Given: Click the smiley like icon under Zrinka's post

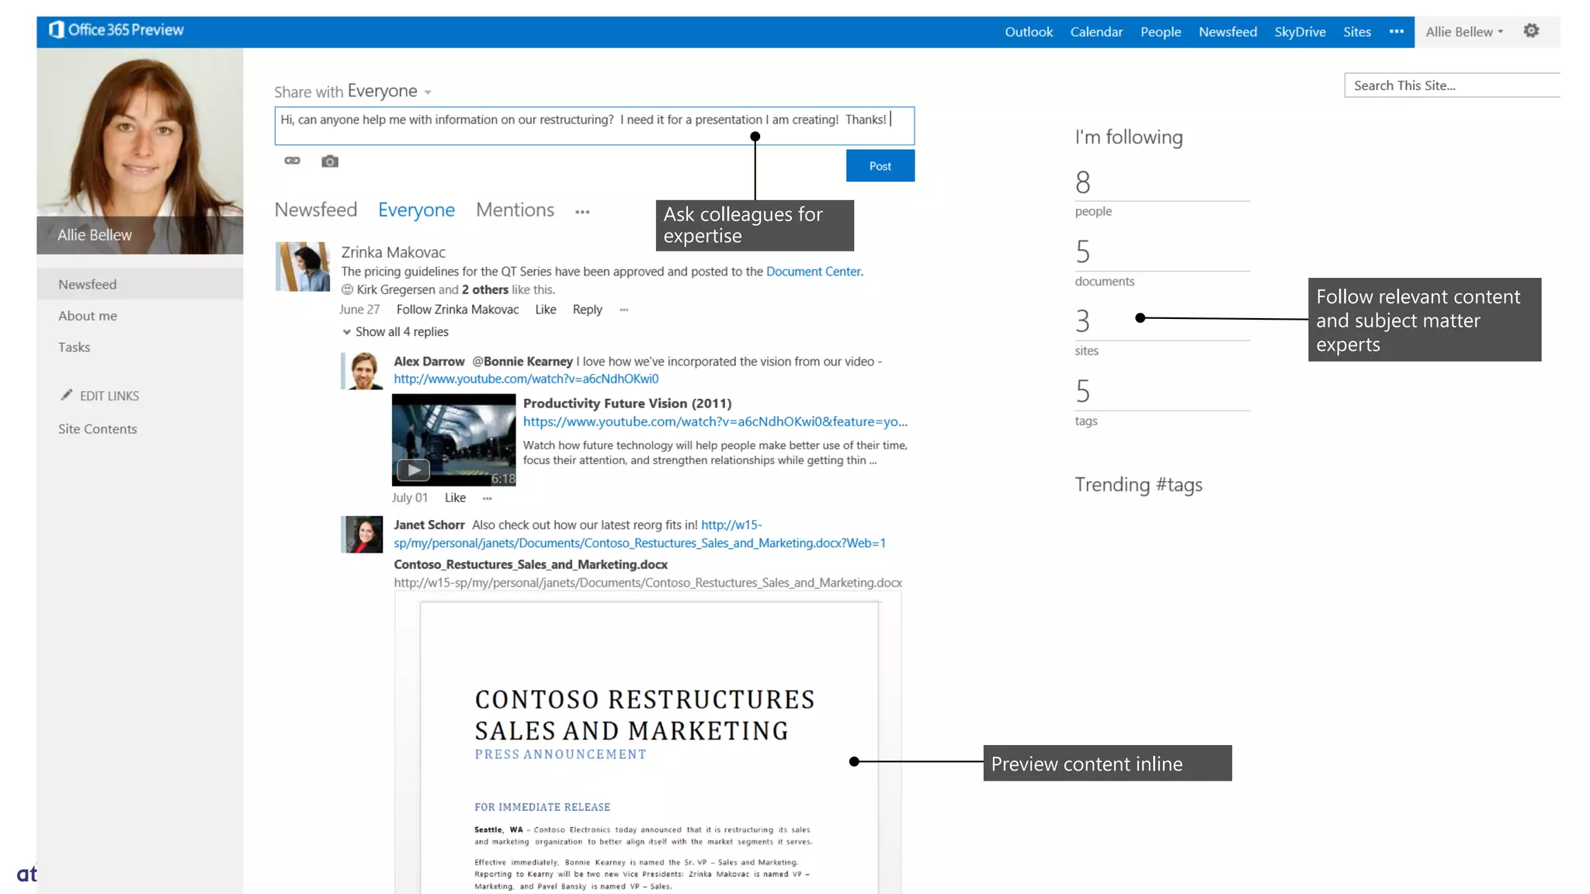Looking at the screenshot, I should point(347,289).
